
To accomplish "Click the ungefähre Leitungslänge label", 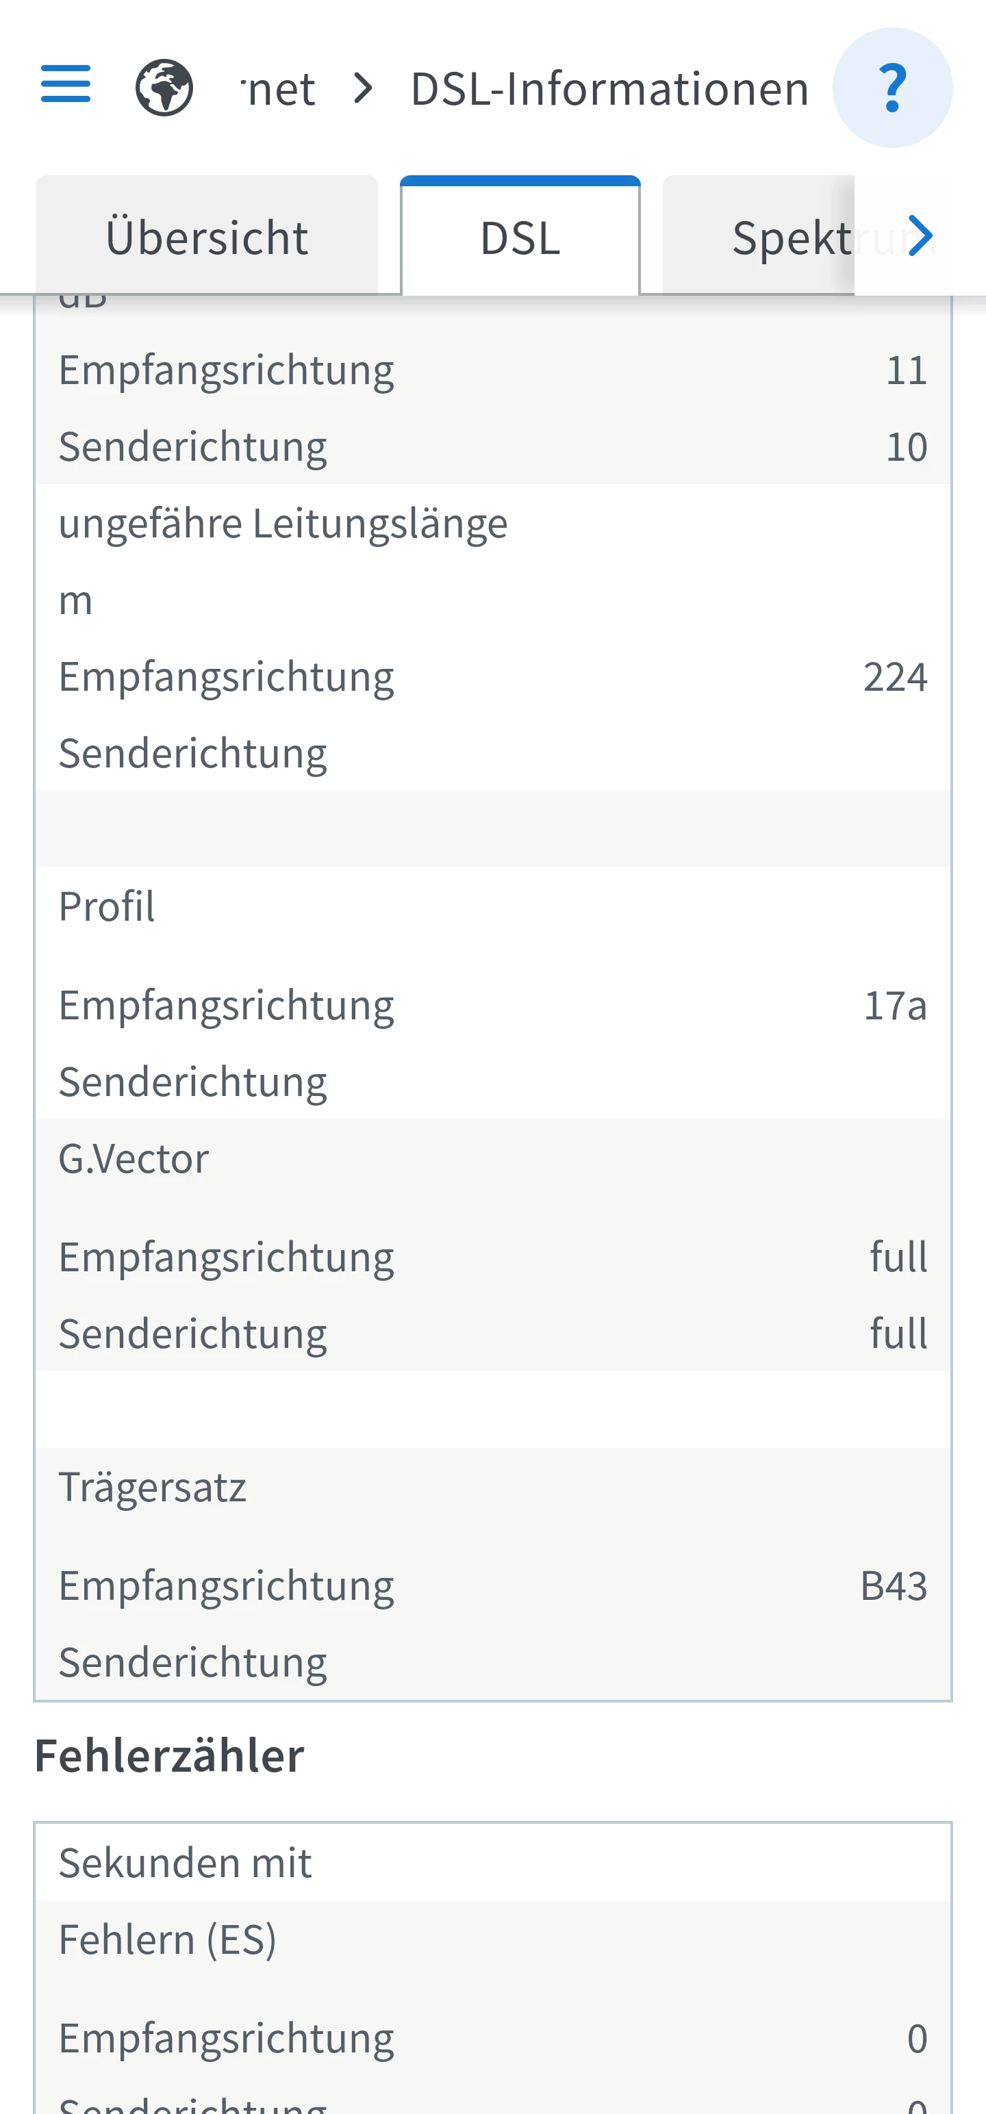I will coord(283,524).
